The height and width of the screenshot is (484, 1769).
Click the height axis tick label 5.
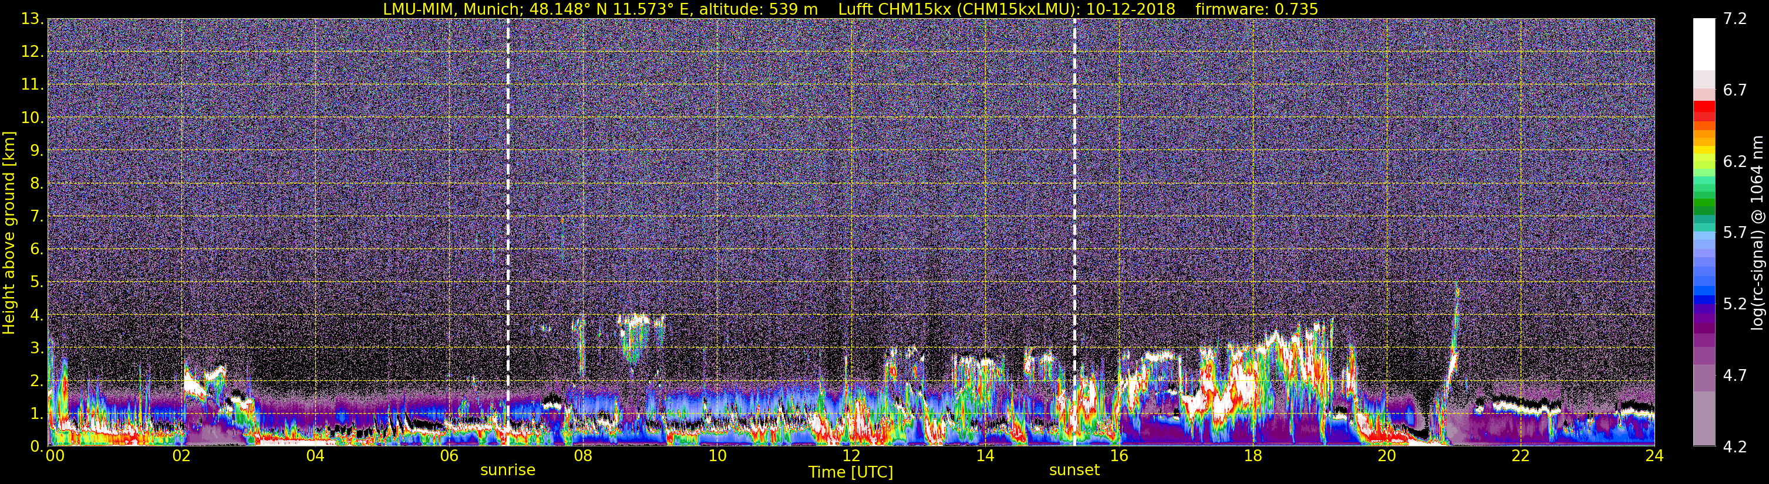pos(37,282)
